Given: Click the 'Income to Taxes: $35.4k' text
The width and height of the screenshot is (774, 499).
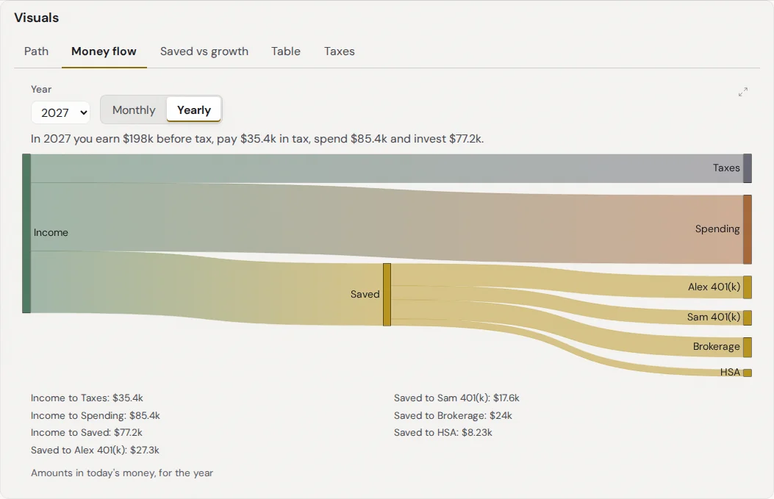Looking at the screenshot, I should (x=87, y=398).
